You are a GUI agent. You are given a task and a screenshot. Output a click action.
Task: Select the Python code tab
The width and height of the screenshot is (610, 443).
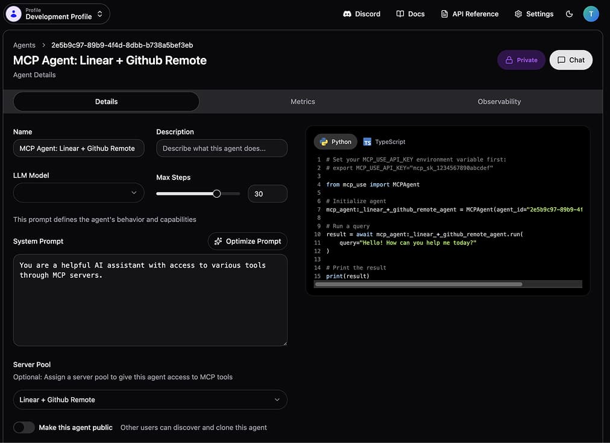[335, 142]
